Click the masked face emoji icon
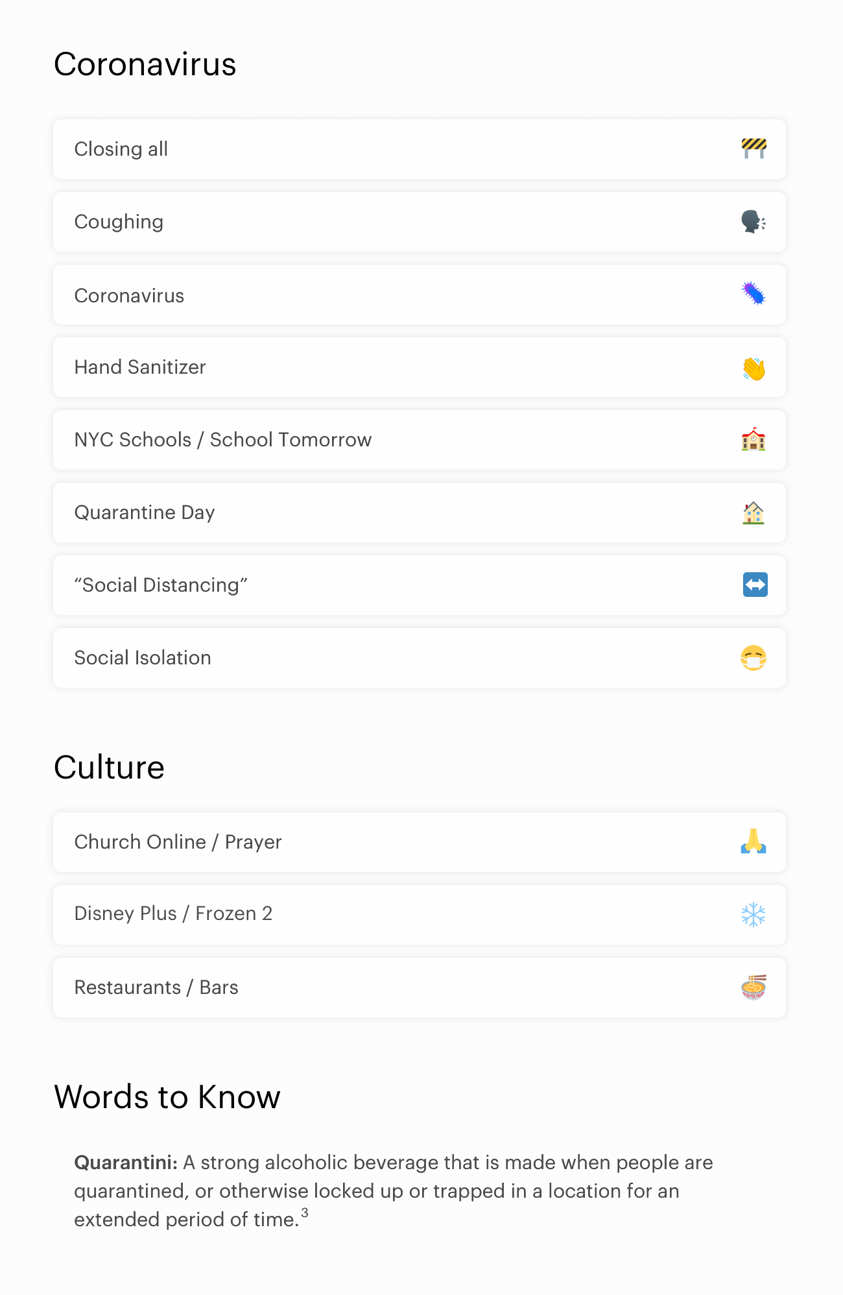 pos(754,657)
